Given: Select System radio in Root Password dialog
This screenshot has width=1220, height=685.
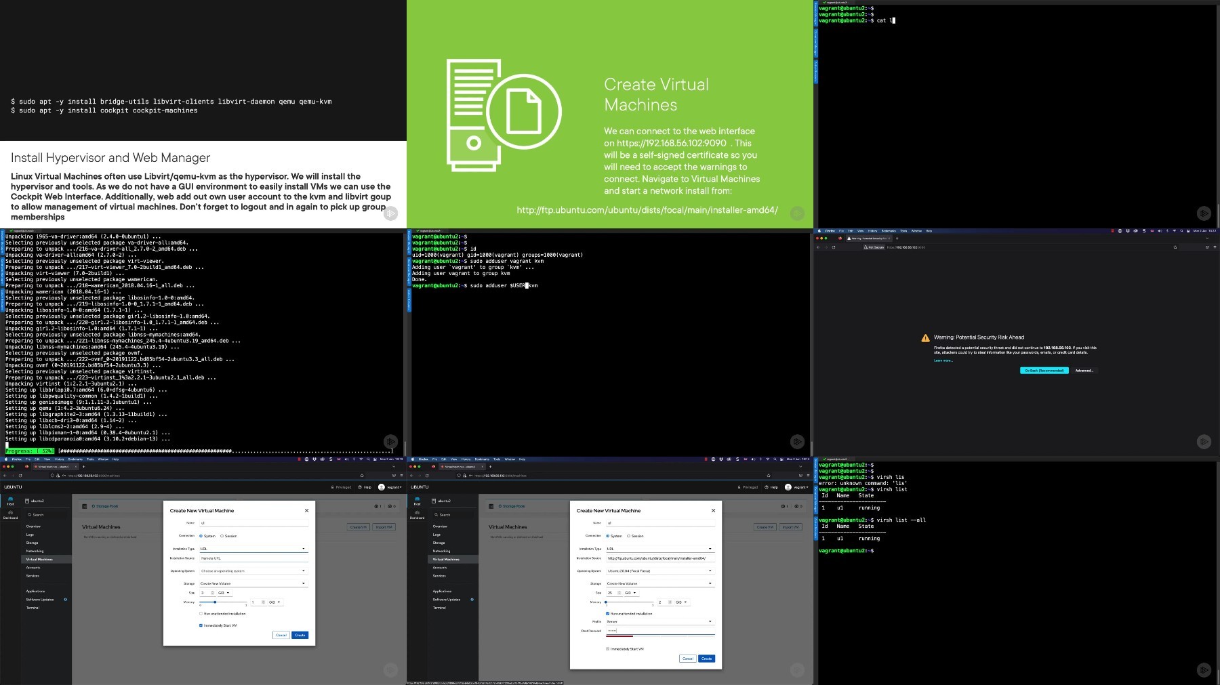Looking at the screenshot, I should [x=607, y=536].
